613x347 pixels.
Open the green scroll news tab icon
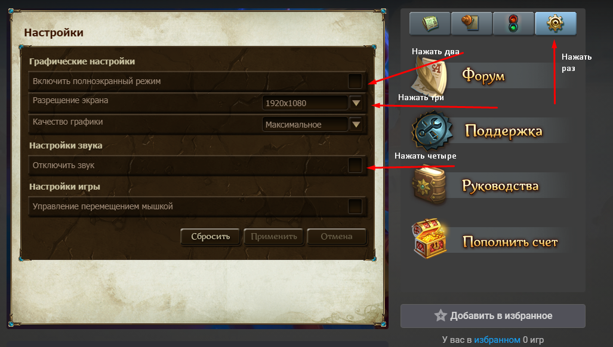pos(430,24)
